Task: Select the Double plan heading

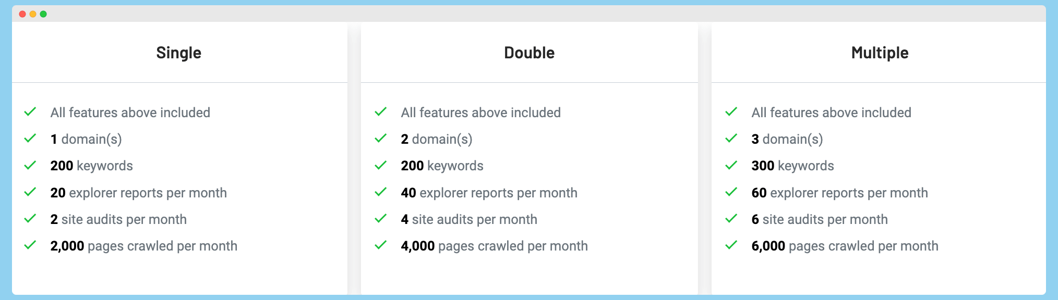Action: point(530,53)
